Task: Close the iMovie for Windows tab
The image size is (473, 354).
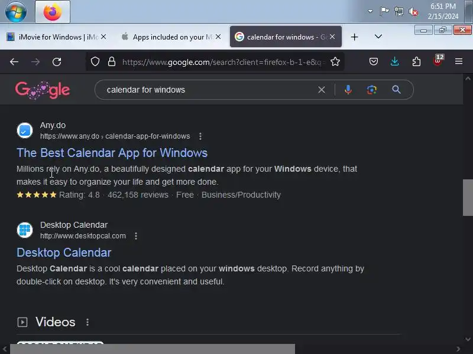Action: point(103,37)
